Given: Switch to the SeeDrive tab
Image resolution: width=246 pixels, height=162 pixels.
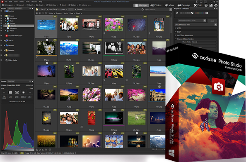Looking at the screenshot, I should [x=11, y=81].
